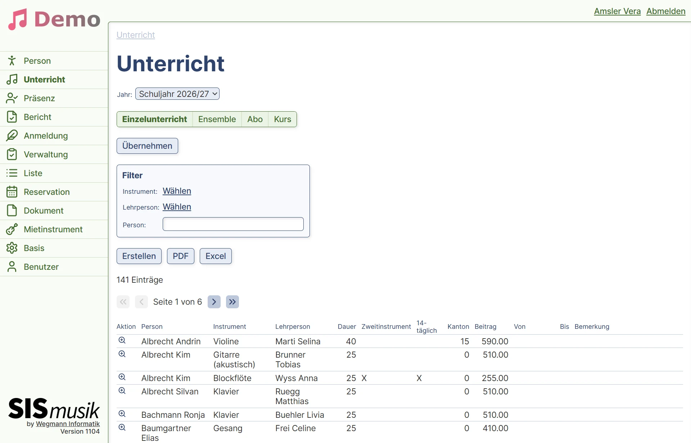691x443 pixels.
Task: Open details for Bachmann Ronja row
Action: [x=122, y=414]
